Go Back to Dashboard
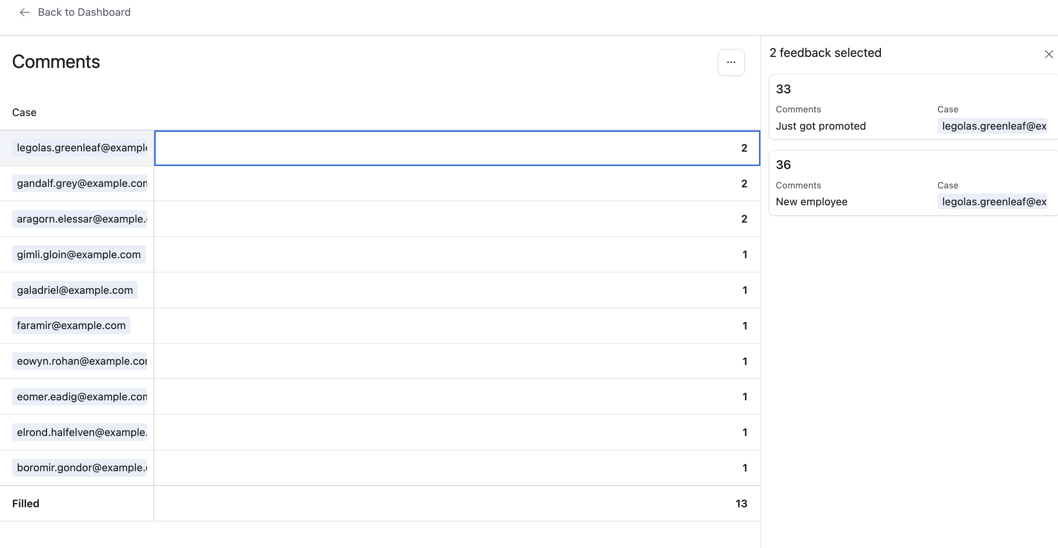1058x548 pixels. 84,12
